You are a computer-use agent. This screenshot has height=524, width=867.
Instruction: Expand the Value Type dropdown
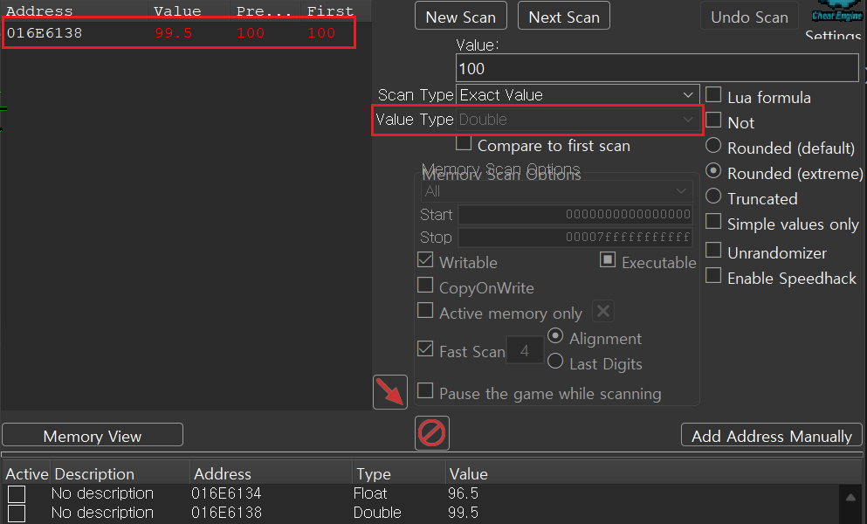pos(576,120)
